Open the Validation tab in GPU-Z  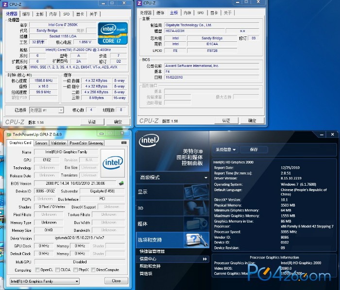point(58,143)
